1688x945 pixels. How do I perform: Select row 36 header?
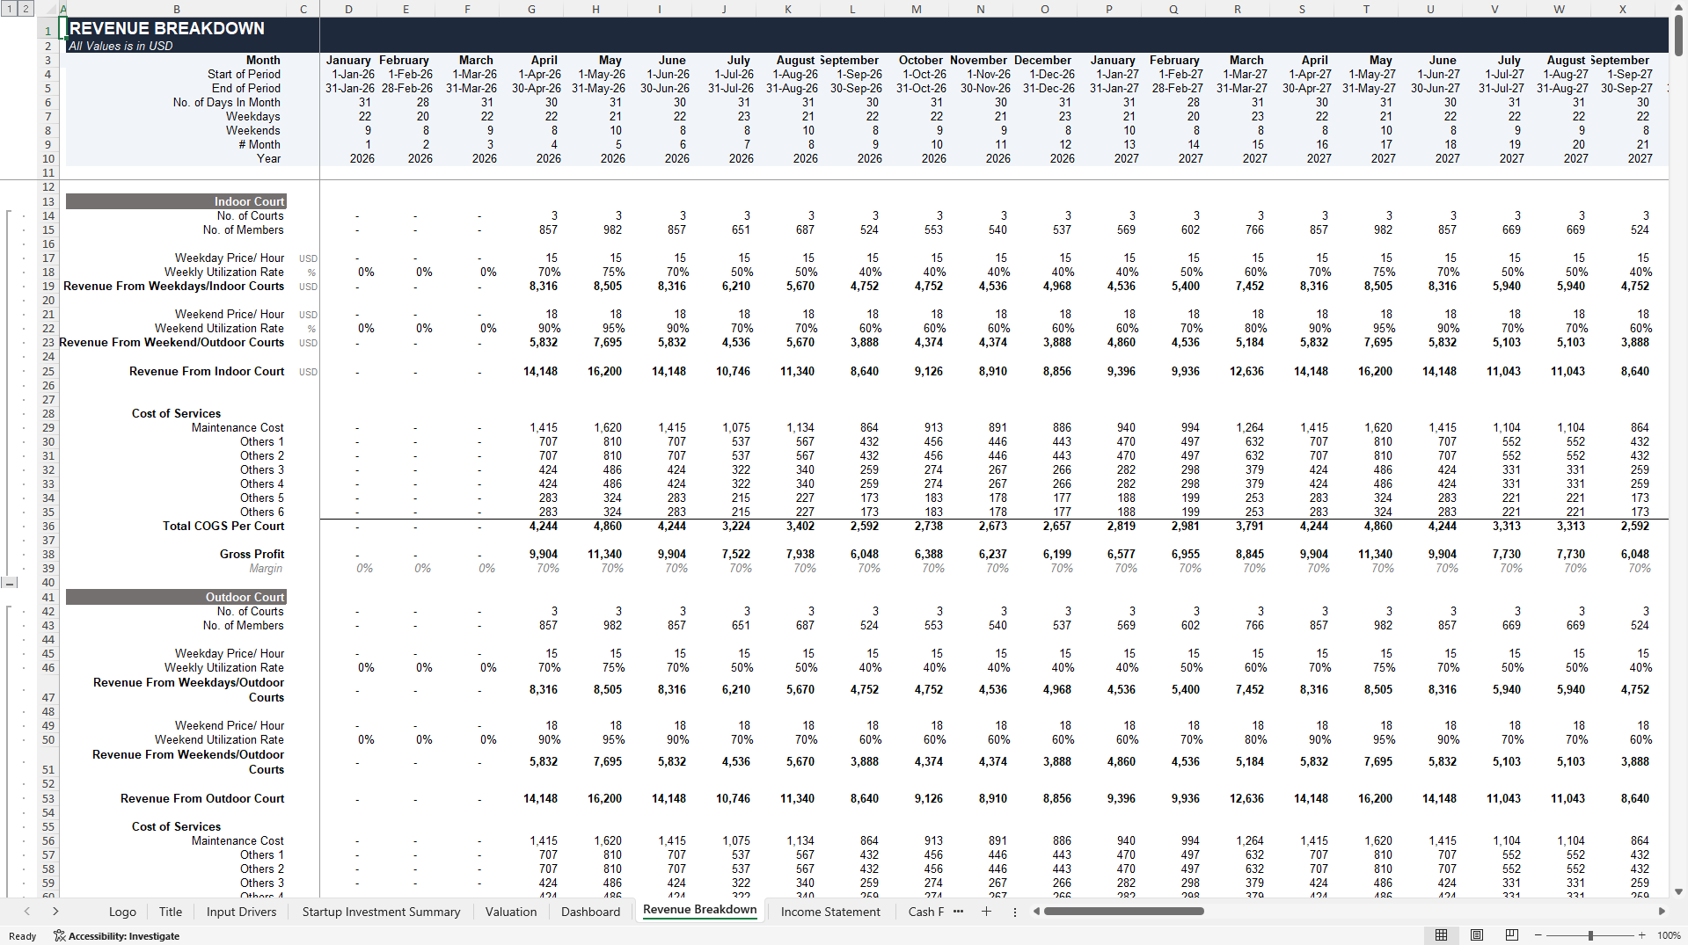click(48, 526)
